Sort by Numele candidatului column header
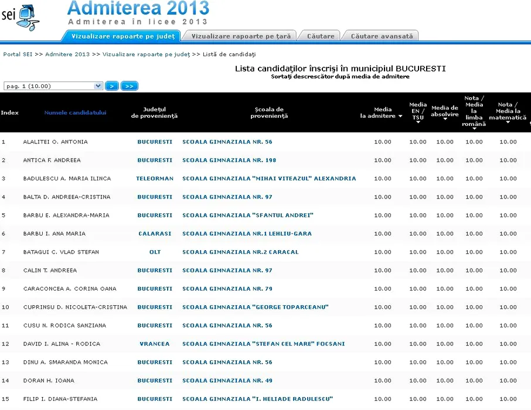 tap(75, 112)
